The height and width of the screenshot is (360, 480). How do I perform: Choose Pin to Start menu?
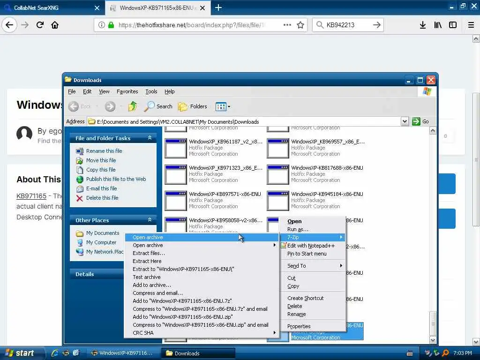[x=313, y=254]
